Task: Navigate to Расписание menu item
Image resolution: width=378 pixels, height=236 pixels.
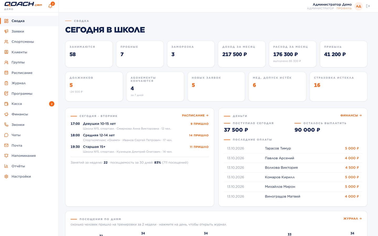Action: [29, 73]
